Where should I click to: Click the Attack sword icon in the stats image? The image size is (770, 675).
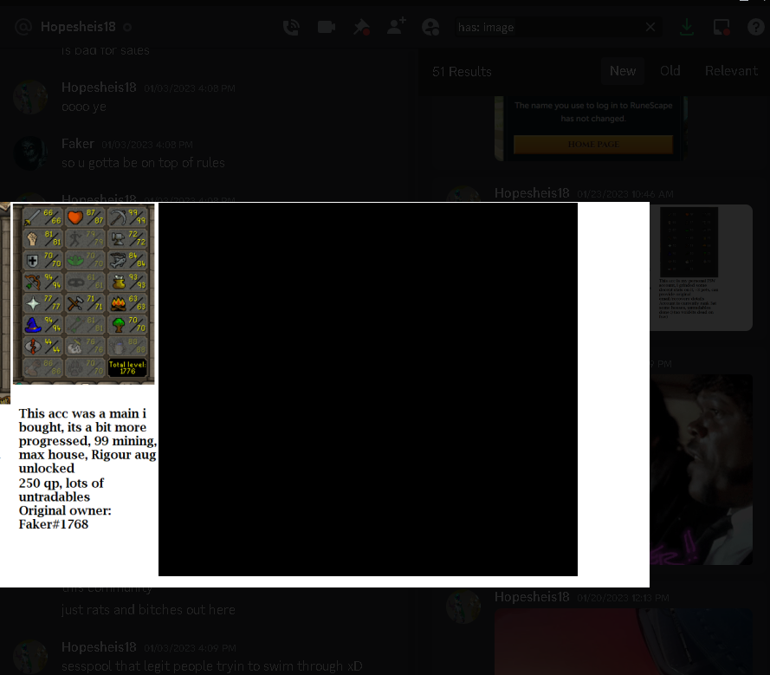(32, 217)
